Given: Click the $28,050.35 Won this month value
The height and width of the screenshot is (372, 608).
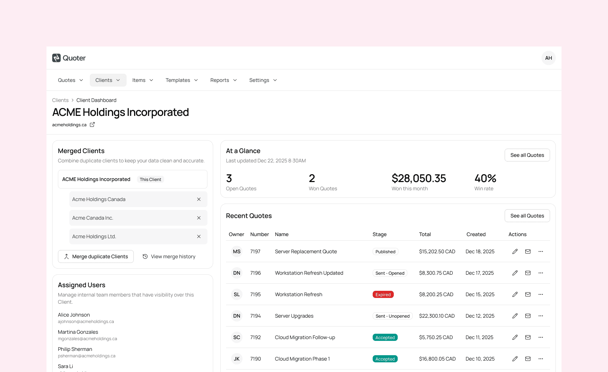Looking at the screenshot, I should 419,178.
